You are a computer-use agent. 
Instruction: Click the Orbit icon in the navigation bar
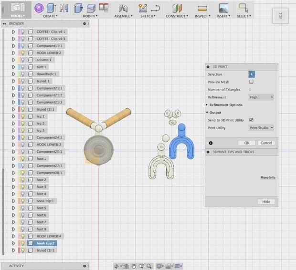tap(116, 266)
